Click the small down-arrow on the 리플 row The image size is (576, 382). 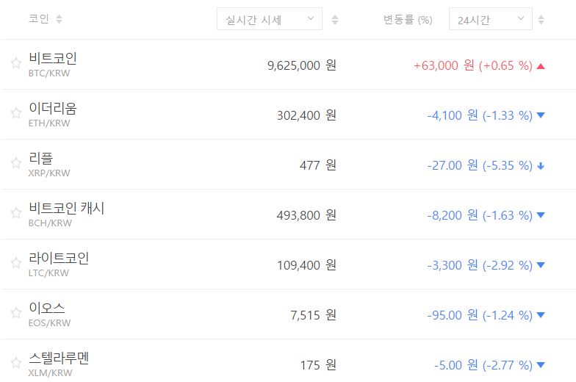coord(541,165)
